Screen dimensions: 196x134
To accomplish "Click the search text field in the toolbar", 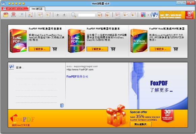I will pyautogui.click(x=87, y=15).
